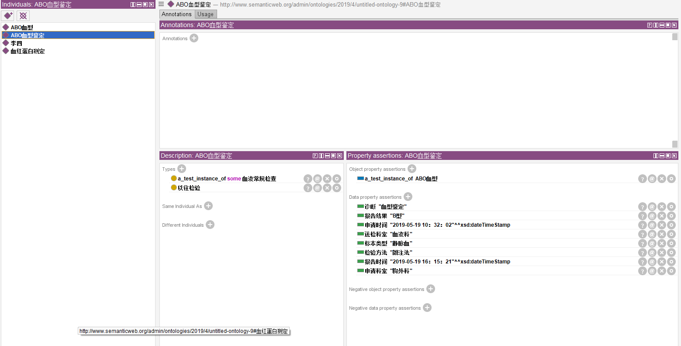681x346 pixels.
Task: Split the Description panel horizontally
Action: click(327, 156)
